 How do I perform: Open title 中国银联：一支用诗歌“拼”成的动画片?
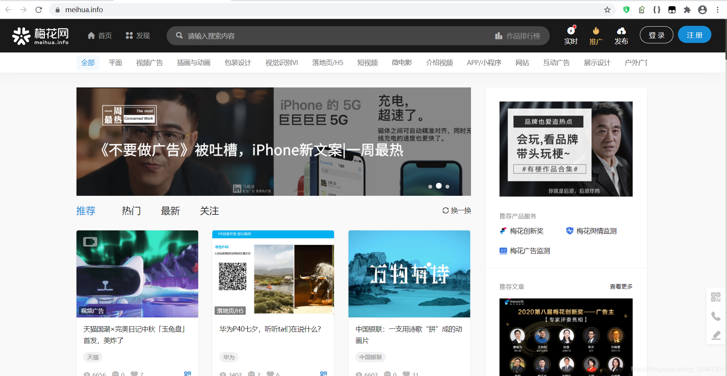(409, 335)
